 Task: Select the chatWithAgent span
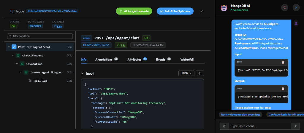pyautogui.click(x=40, y=55)
